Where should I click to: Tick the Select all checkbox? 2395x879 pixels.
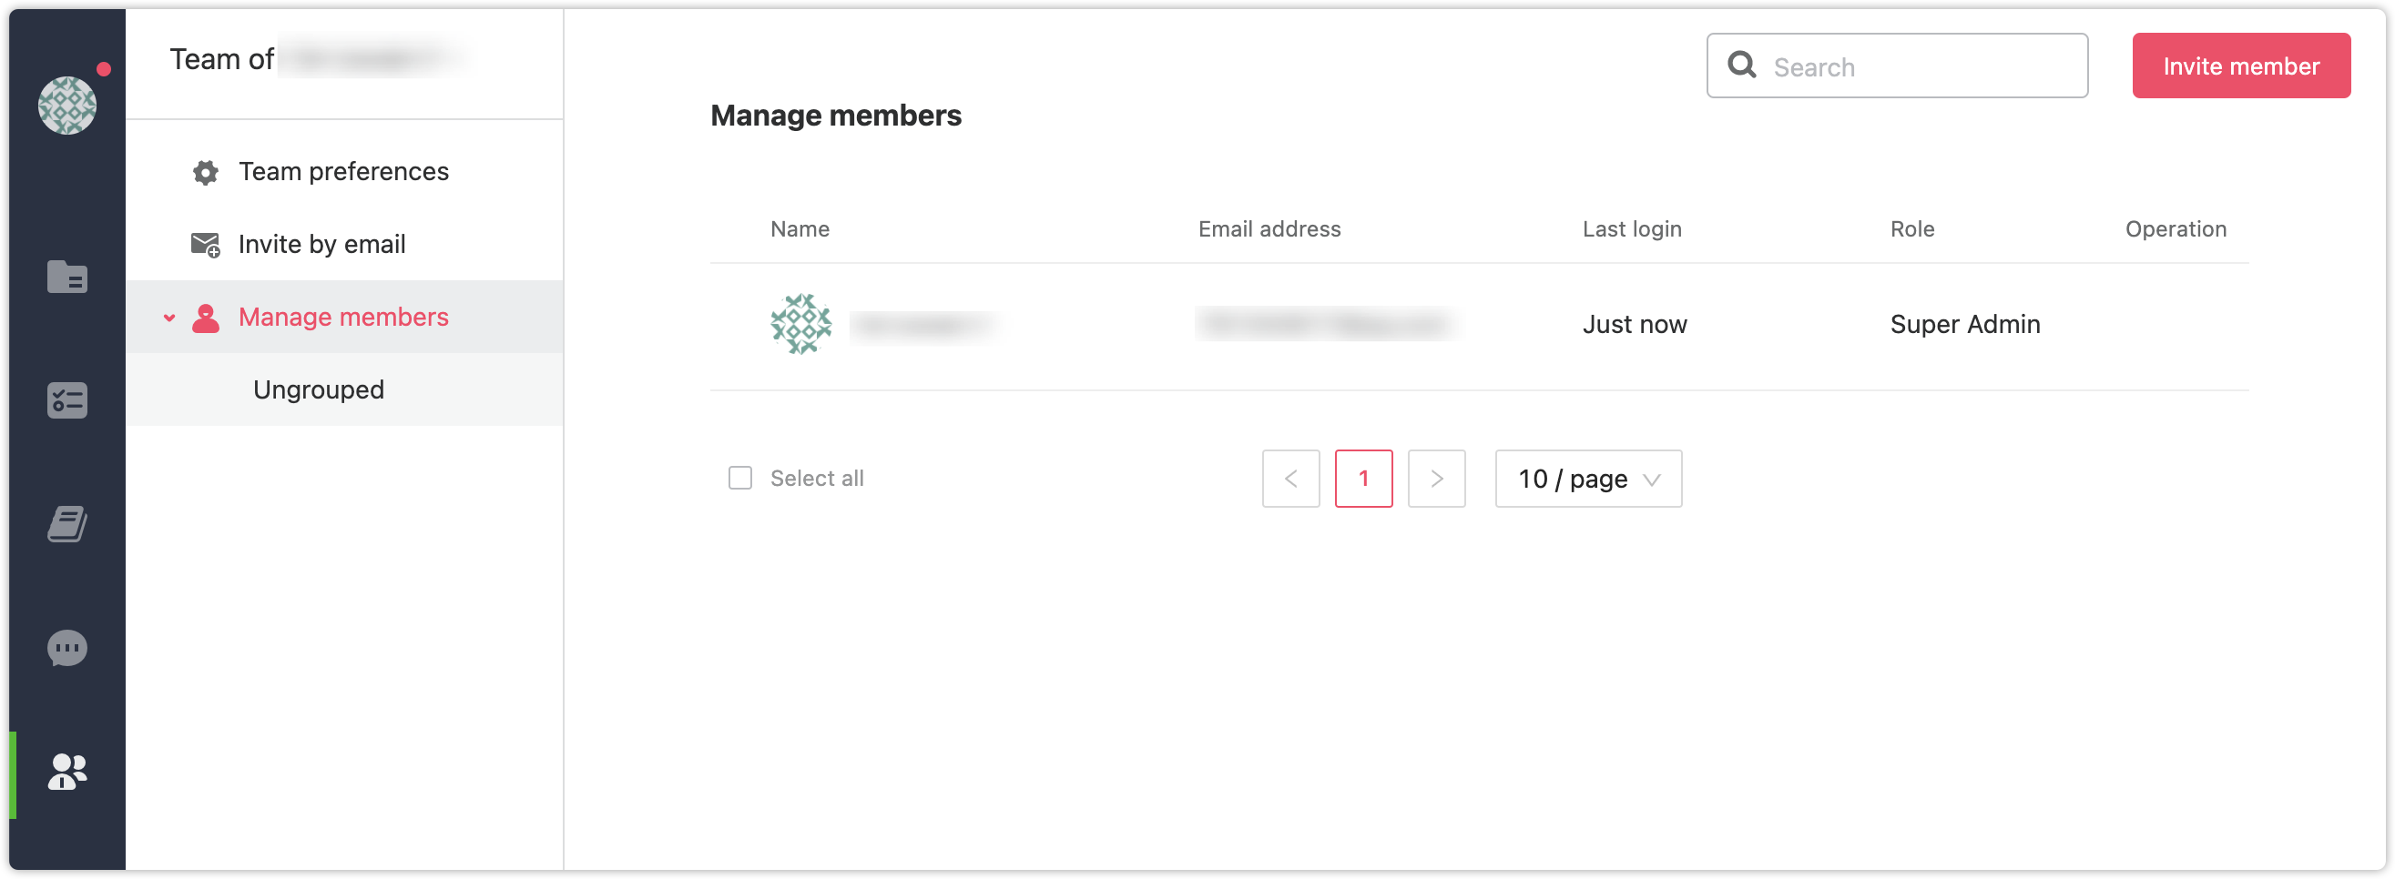click(x=740, y=479)
